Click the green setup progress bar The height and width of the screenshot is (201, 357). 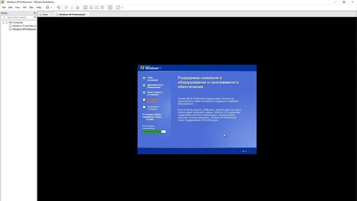pyautogui.click(x=154, y=132)
